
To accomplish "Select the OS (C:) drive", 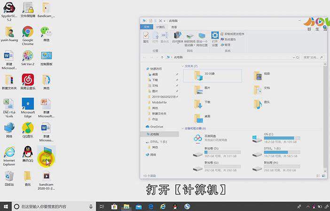I will (x=276, y=138).
